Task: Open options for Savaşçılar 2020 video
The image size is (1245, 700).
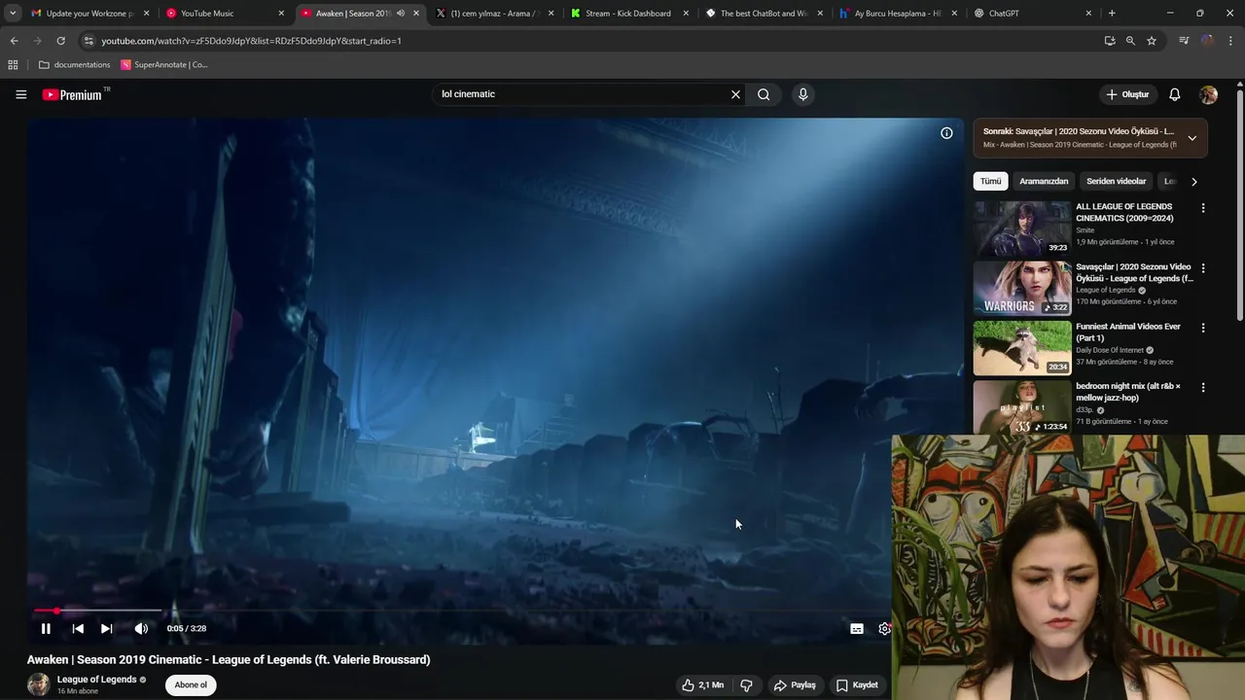Action: point(1203,267)
